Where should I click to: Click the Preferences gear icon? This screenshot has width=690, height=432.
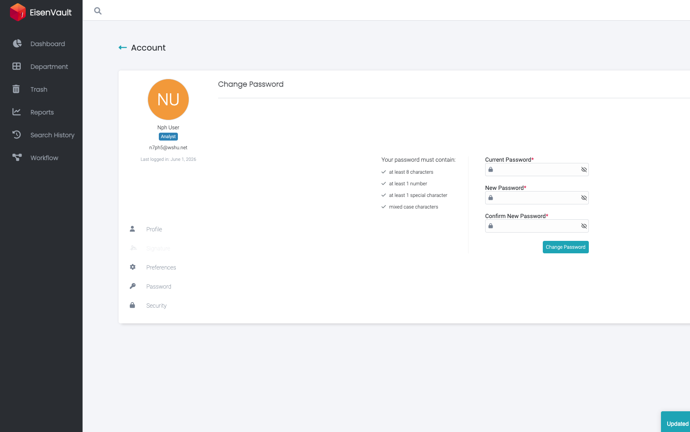coord(133,267)
